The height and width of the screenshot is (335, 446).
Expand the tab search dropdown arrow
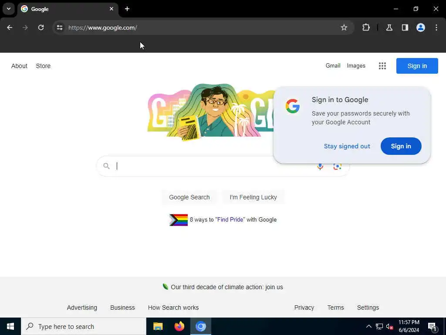9,9
